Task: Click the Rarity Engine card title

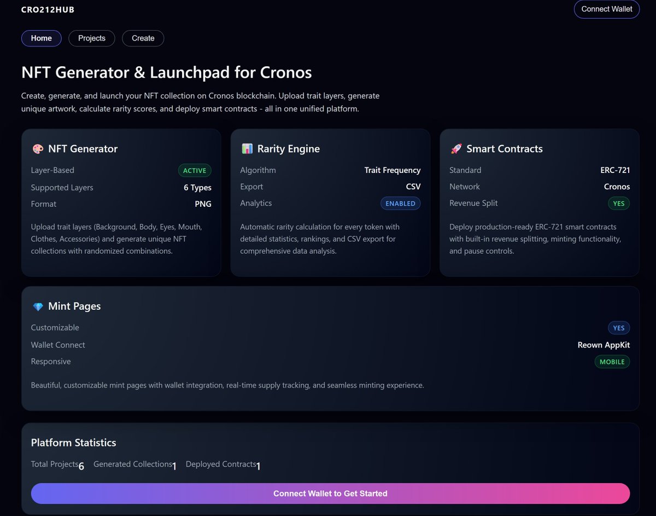Action: (x=289, y=149)
